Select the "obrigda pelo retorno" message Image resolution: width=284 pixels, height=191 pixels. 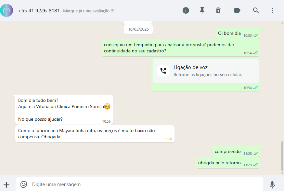point(228,163)
